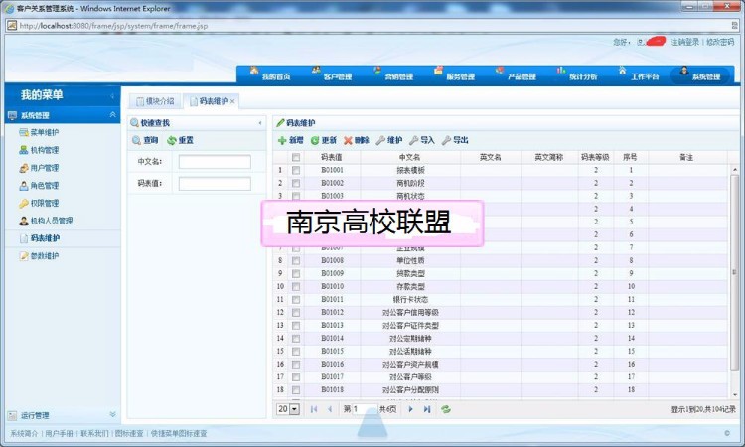
Task: Refresh the grid using pager refresh icon
Action: [x=446, y=409]
